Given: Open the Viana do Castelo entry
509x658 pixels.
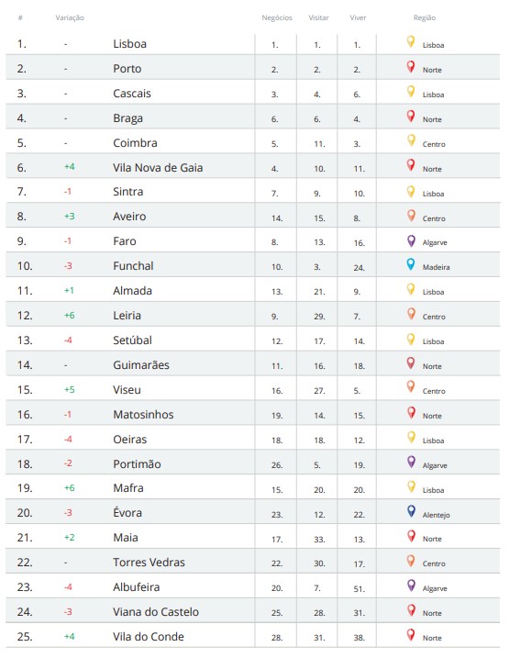Looking at the screenshot, I should (156, 612).
